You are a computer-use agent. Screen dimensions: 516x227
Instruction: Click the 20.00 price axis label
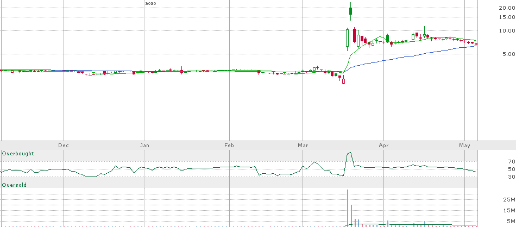click(507, 8)
